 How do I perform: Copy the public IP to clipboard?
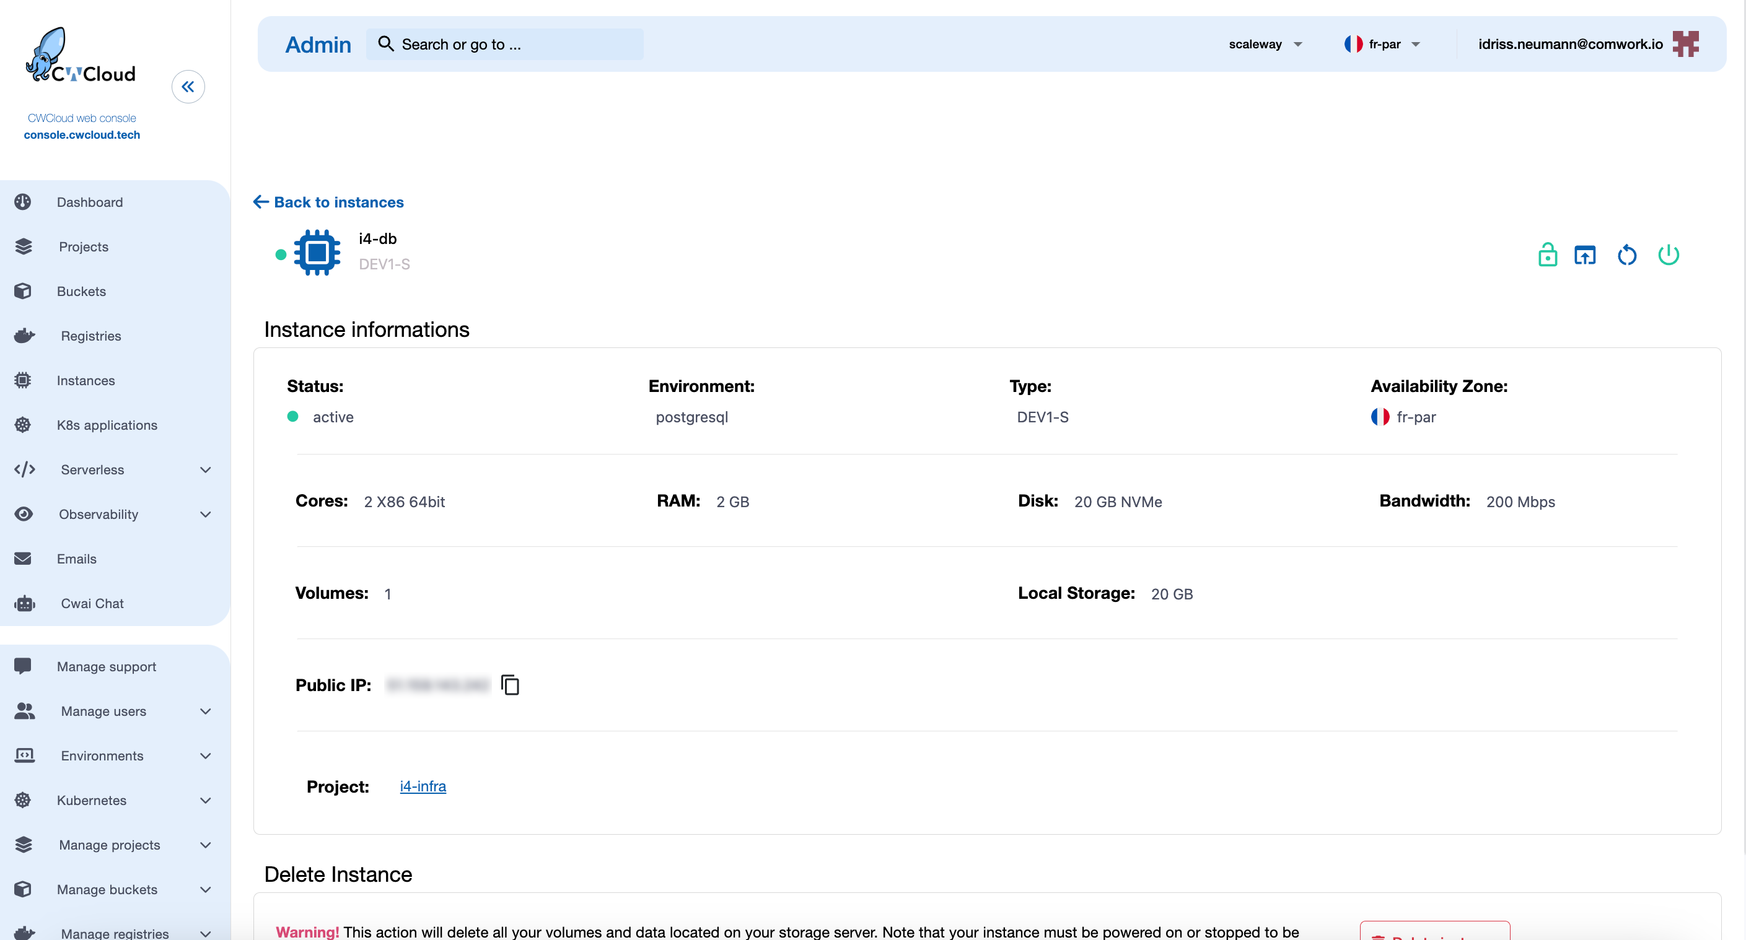pos(510,685)
